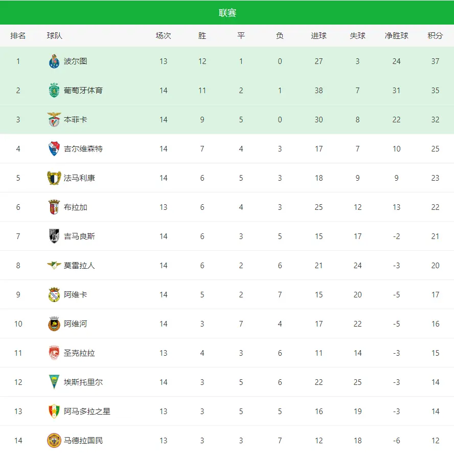Click the 积分 column header
Screen dimensions: 454x453
coord(435,36)
